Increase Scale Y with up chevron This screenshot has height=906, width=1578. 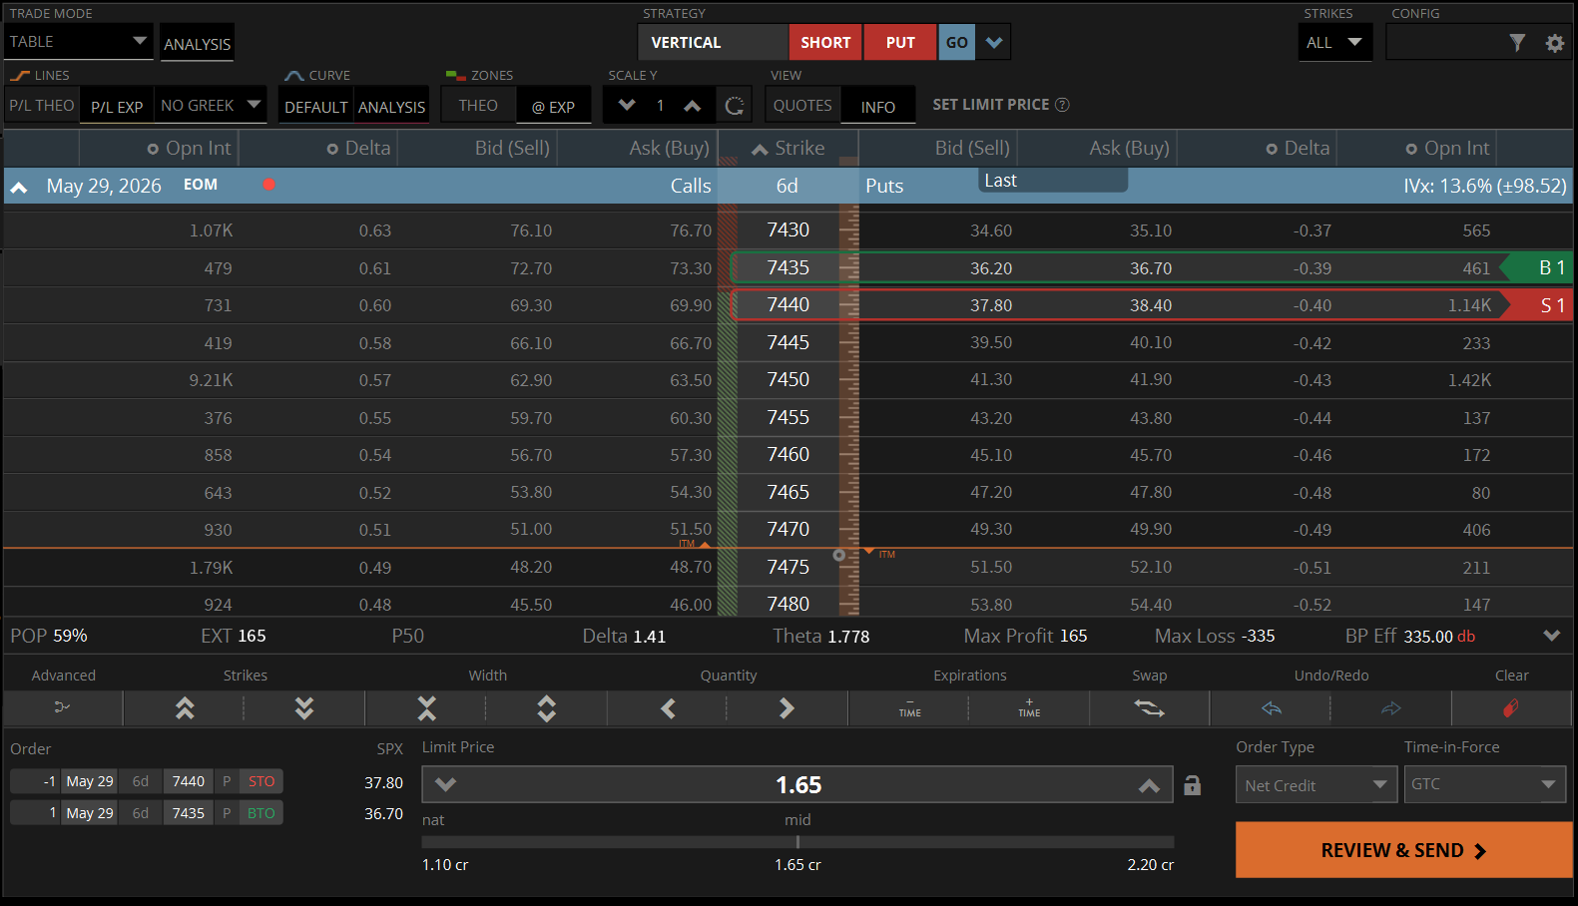point(692,105)
